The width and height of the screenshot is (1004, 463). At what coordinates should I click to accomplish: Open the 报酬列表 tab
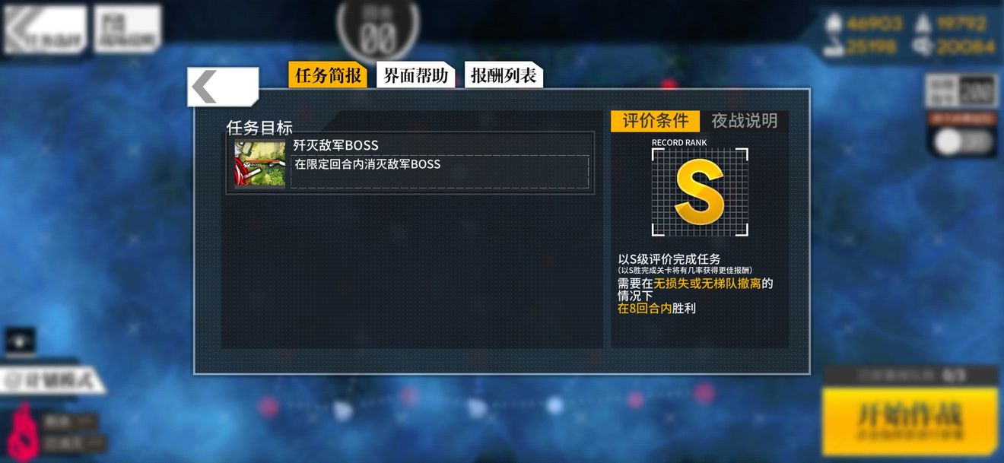pos(504,75)
